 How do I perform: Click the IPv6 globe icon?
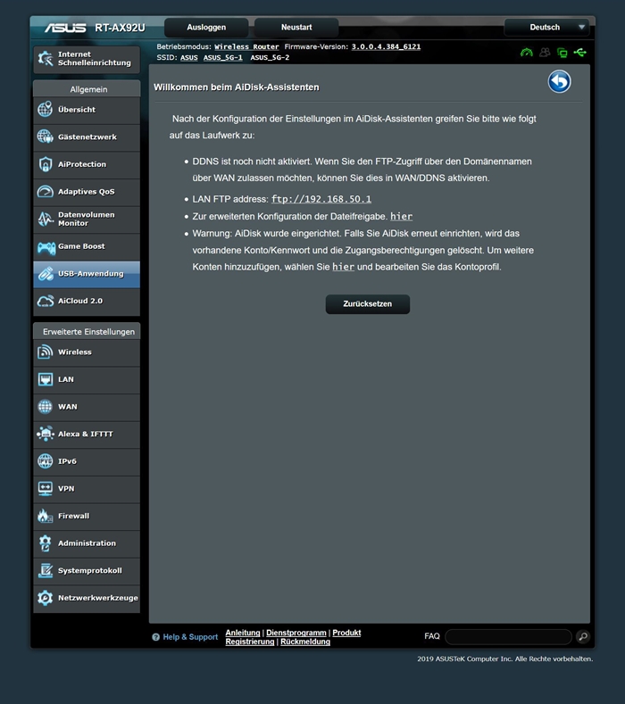click(x=45, y=461)
